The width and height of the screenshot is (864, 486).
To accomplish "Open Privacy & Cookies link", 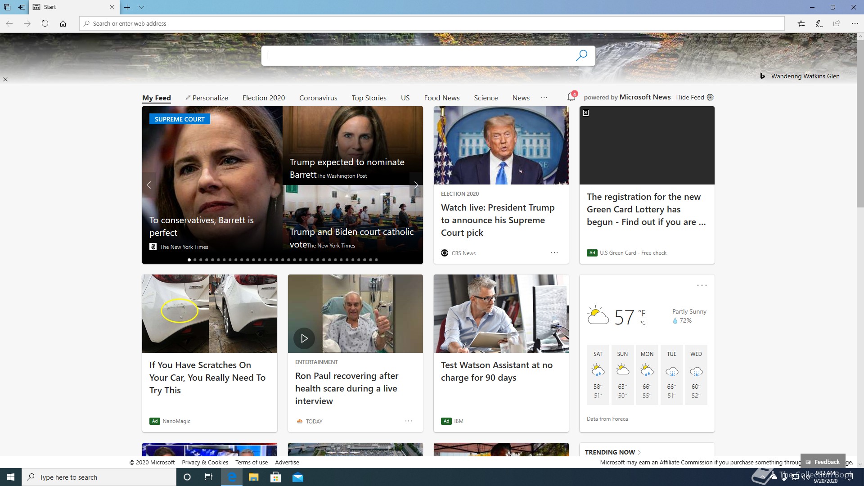I will pos(205,462).
